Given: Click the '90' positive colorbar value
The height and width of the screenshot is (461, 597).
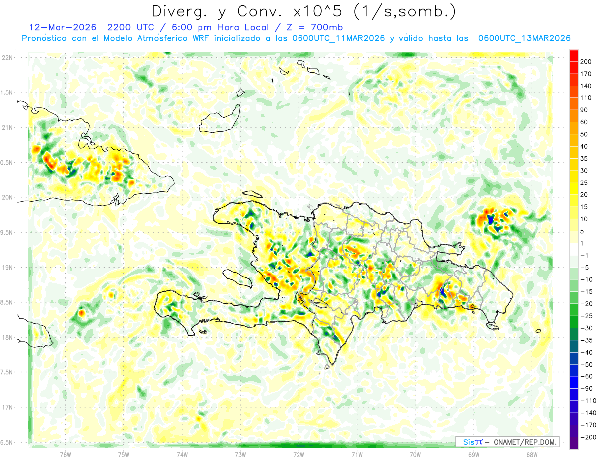Looking at the screenshot, I should (x=585, y=110).
